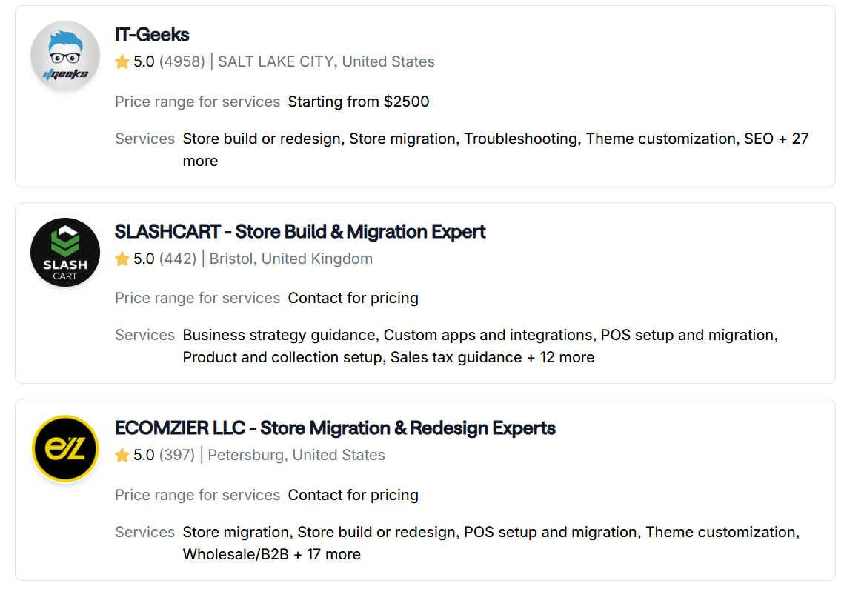
Task: Open SLASHCART Store Build & Migration Expert
Action: tap(300, 231)
